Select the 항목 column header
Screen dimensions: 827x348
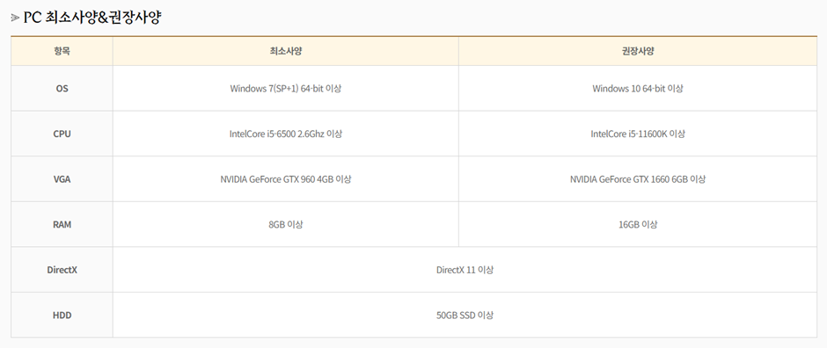click(62, 51)
